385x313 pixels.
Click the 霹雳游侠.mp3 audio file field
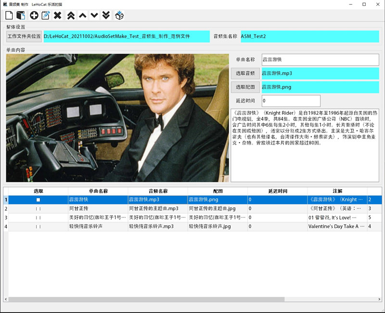click(320, 73)
